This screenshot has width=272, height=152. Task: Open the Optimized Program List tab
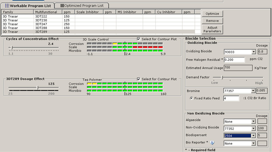(x=82, y=6)
